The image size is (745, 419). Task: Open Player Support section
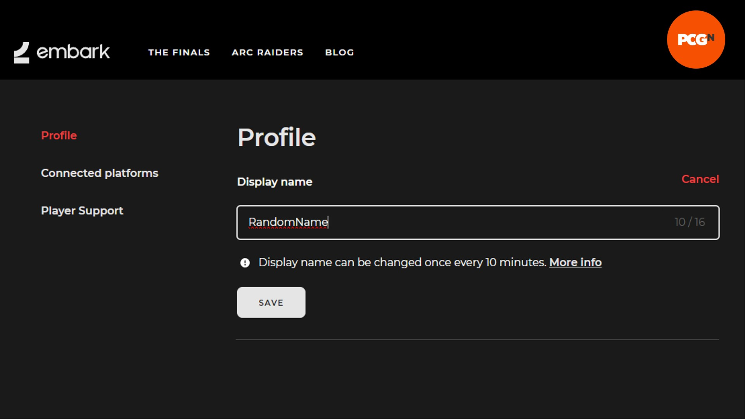click(x=82, y=210)
